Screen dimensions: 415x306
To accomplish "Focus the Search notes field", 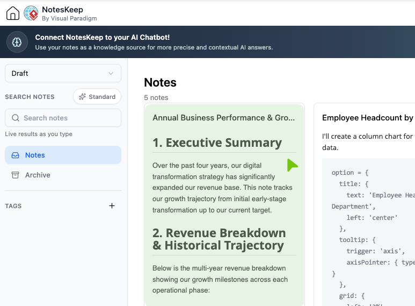I will [x=63, y=118].
